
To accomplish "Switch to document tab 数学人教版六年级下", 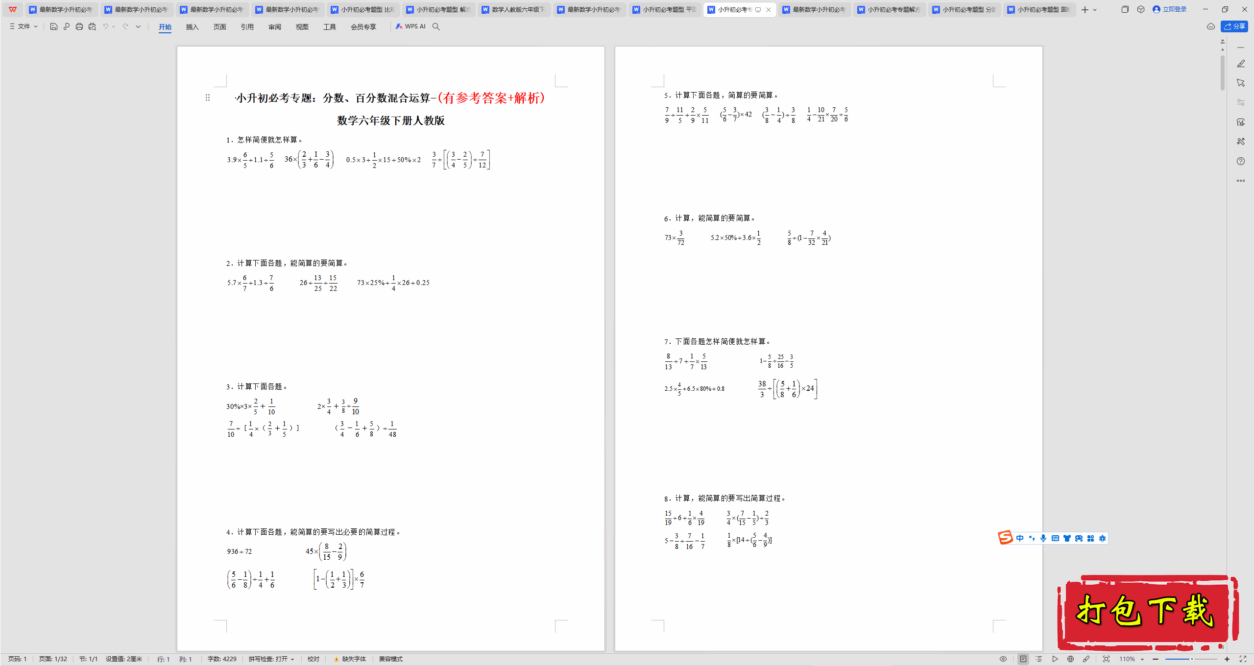I will click(x=513, y=9).
